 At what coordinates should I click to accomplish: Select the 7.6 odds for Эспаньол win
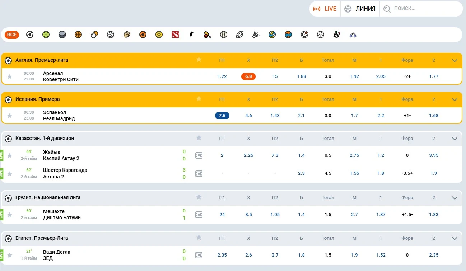(222, 116)
